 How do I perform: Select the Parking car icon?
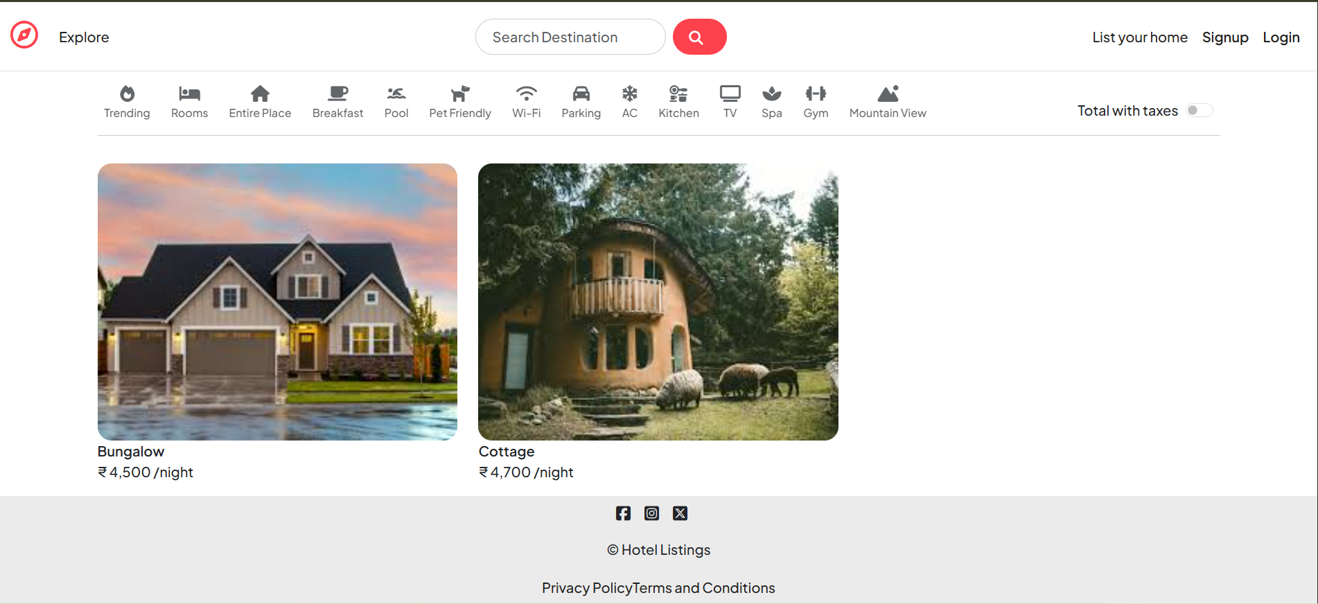click(x=581, y=94)
